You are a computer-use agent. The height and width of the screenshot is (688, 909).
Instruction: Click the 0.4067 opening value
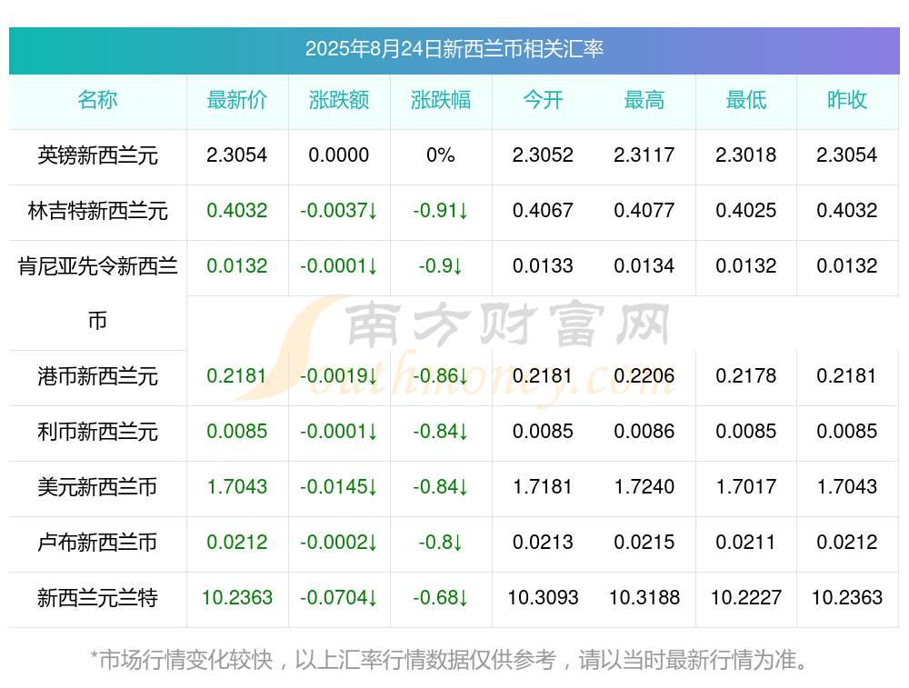(x=543, y=210)
